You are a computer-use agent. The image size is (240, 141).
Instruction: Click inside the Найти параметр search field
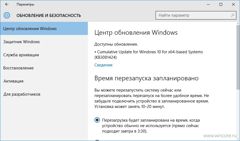tap(196, 15)
